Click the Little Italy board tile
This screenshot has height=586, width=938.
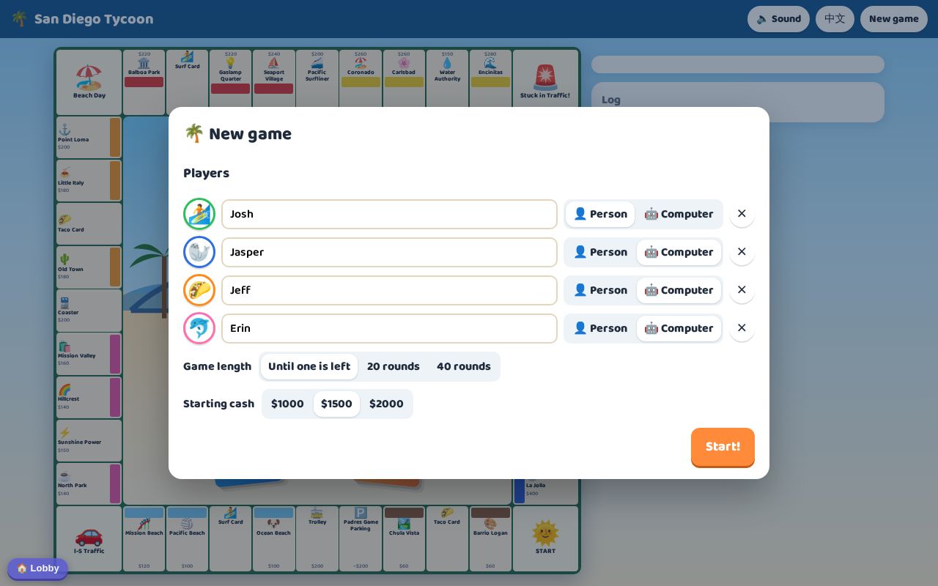tap(89, 180)
